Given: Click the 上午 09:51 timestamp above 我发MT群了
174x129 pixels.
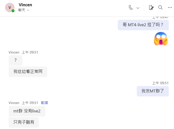Looking at the screenshot, I should click(x=160, y=83).
